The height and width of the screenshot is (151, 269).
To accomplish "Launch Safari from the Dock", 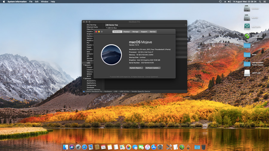I will tap(85, 147).
